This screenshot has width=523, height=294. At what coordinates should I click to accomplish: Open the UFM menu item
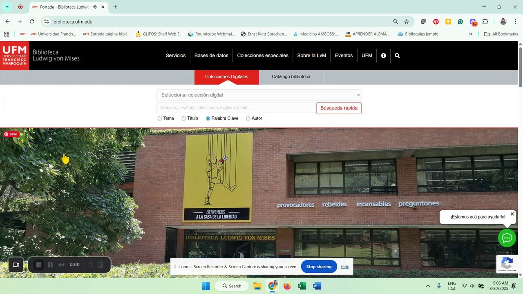[367, 56]
